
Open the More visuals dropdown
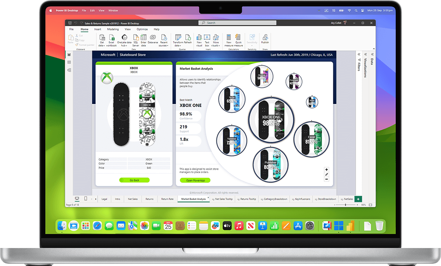coord(216,40)
